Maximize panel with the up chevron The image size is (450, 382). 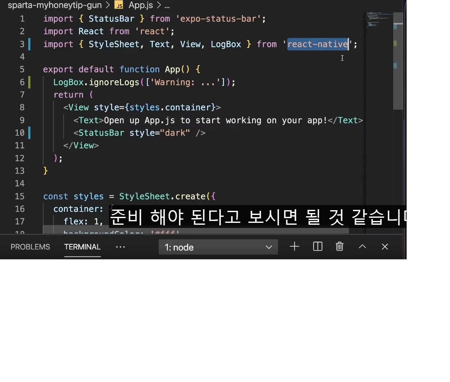point(362,247)
